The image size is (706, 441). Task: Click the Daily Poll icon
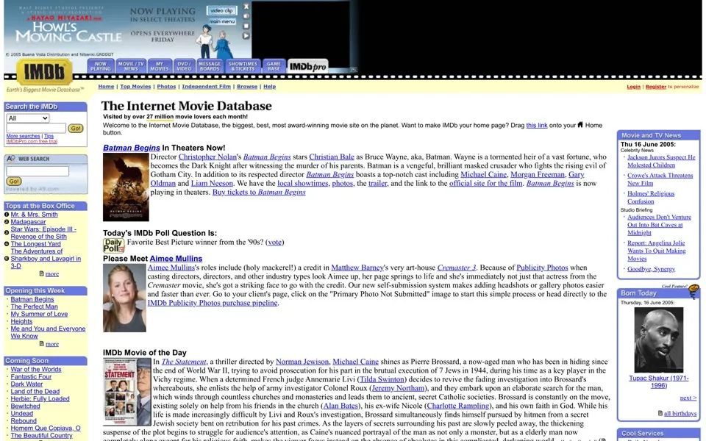pos(113,245)
